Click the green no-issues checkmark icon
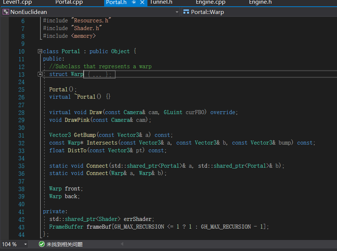The image size is (337, 251). click(41, 244)
